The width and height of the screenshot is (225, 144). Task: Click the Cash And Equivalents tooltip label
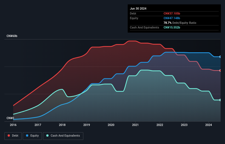pos(144,27)
